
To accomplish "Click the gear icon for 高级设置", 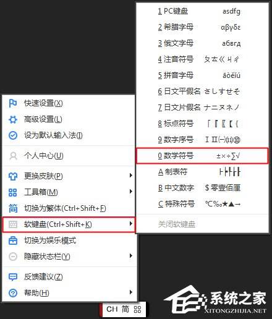I will 13,119.
